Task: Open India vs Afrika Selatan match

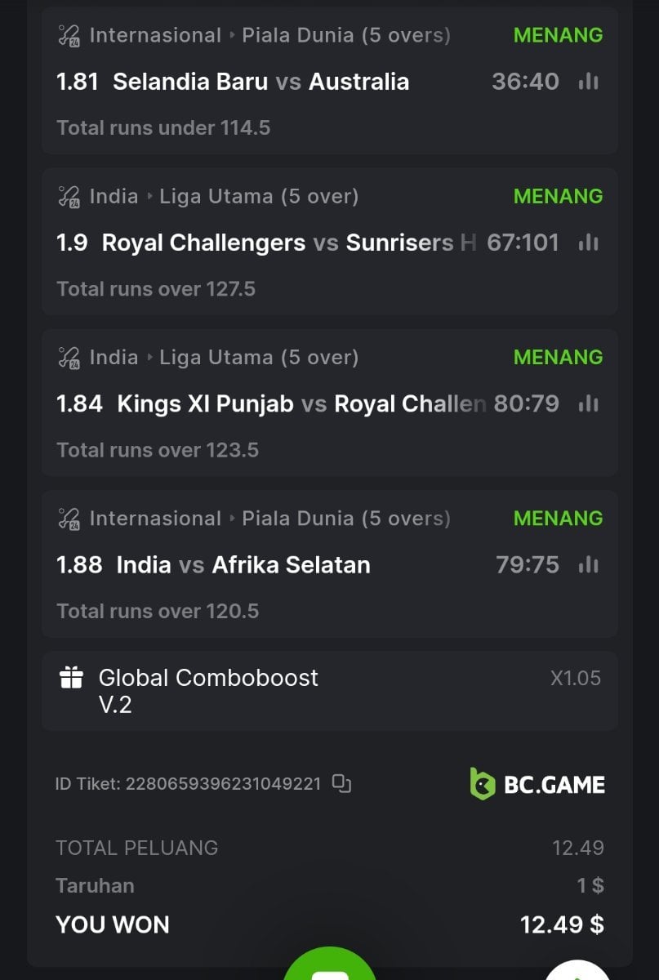Action: coord(243,565)
